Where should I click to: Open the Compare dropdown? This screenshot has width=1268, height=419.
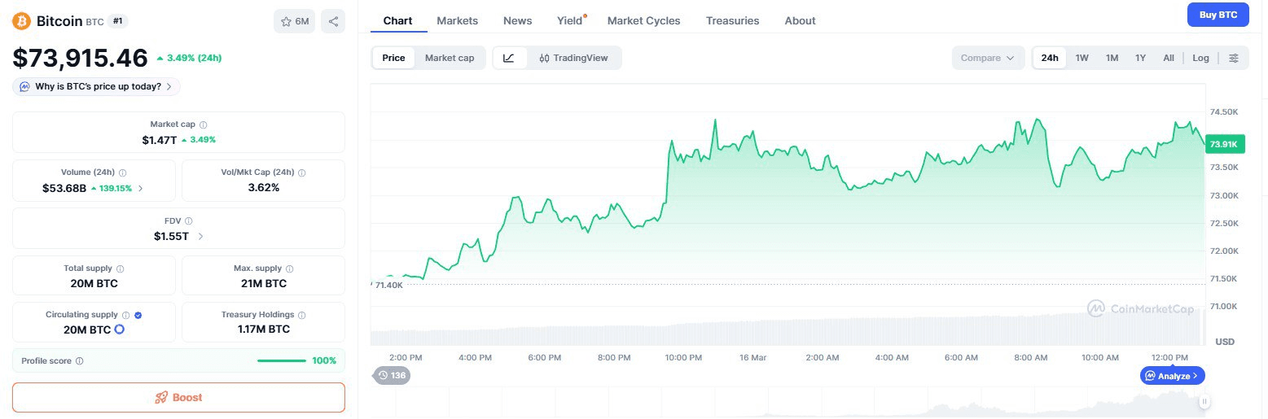[988, 58]
